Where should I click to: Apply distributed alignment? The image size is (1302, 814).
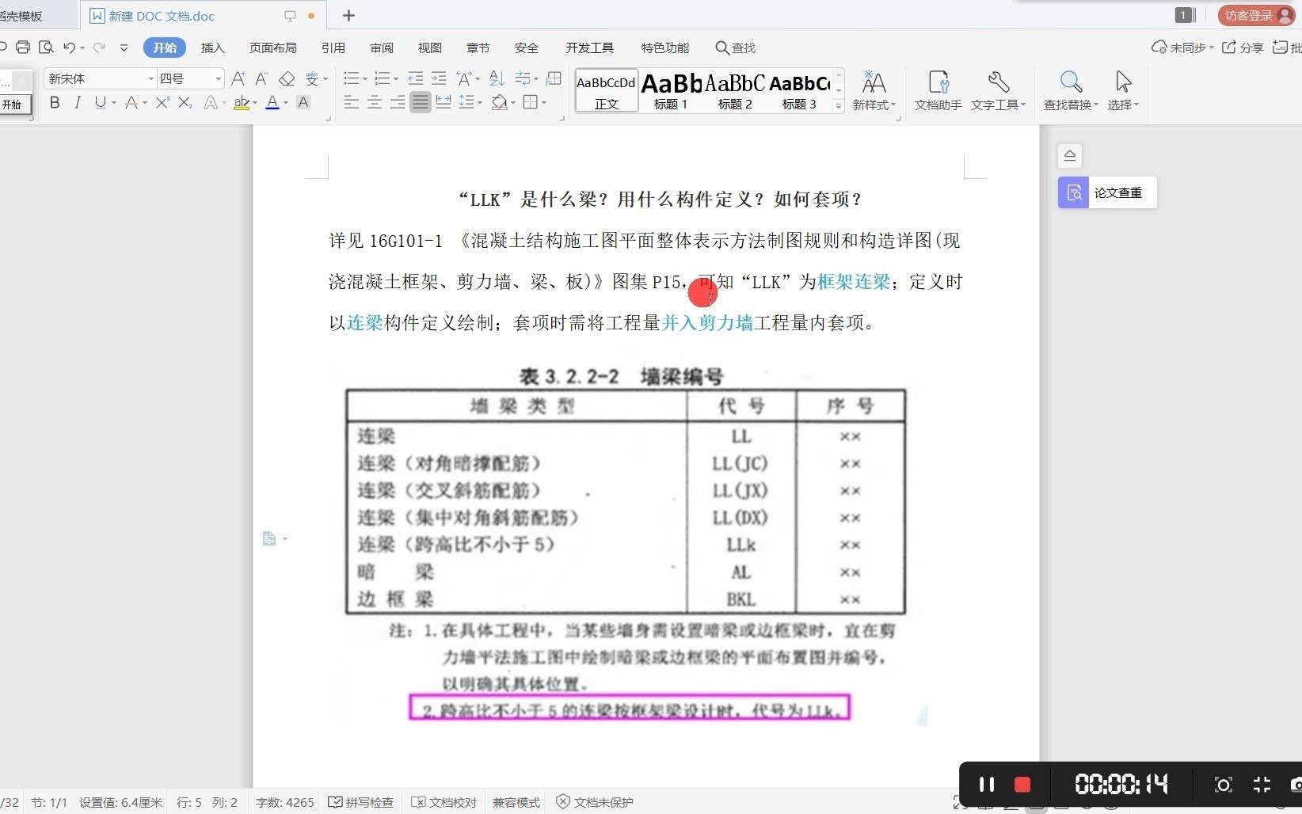pyautogui.click(x=444, y=103)
